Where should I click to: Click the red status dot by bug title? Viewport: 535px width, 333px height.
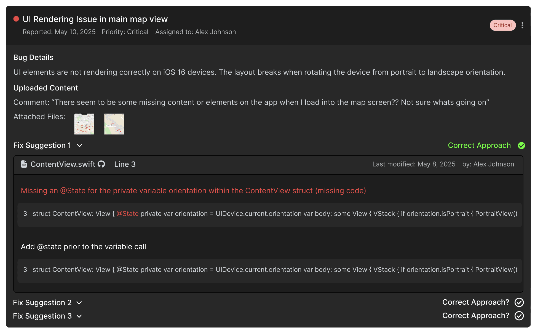coord(16,19)
